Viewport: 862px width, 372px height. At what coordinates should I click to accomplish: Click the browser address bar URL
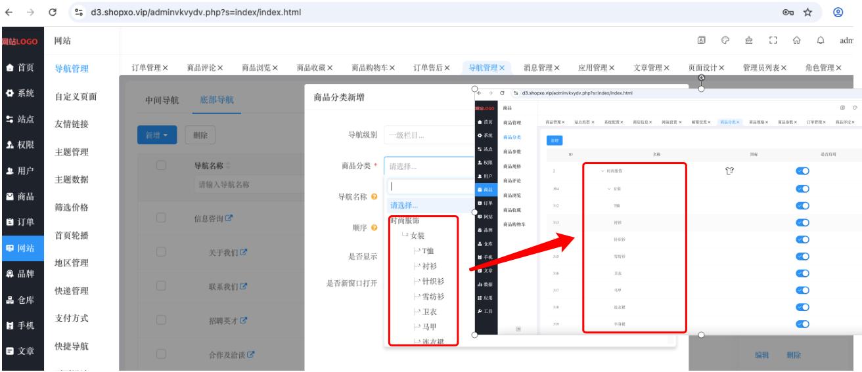click(x=196, y=12)
